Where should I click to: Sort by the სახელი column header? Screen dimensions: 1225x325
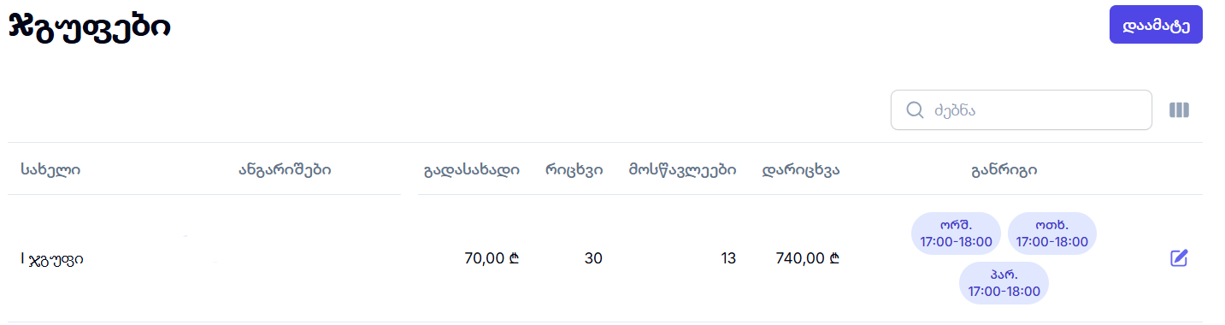(50, 169)
